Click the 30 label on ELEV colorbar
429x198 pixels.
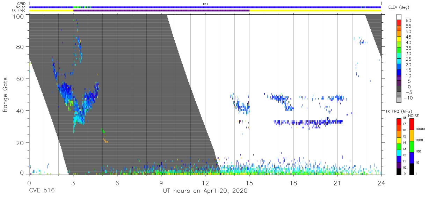(408, 53)
